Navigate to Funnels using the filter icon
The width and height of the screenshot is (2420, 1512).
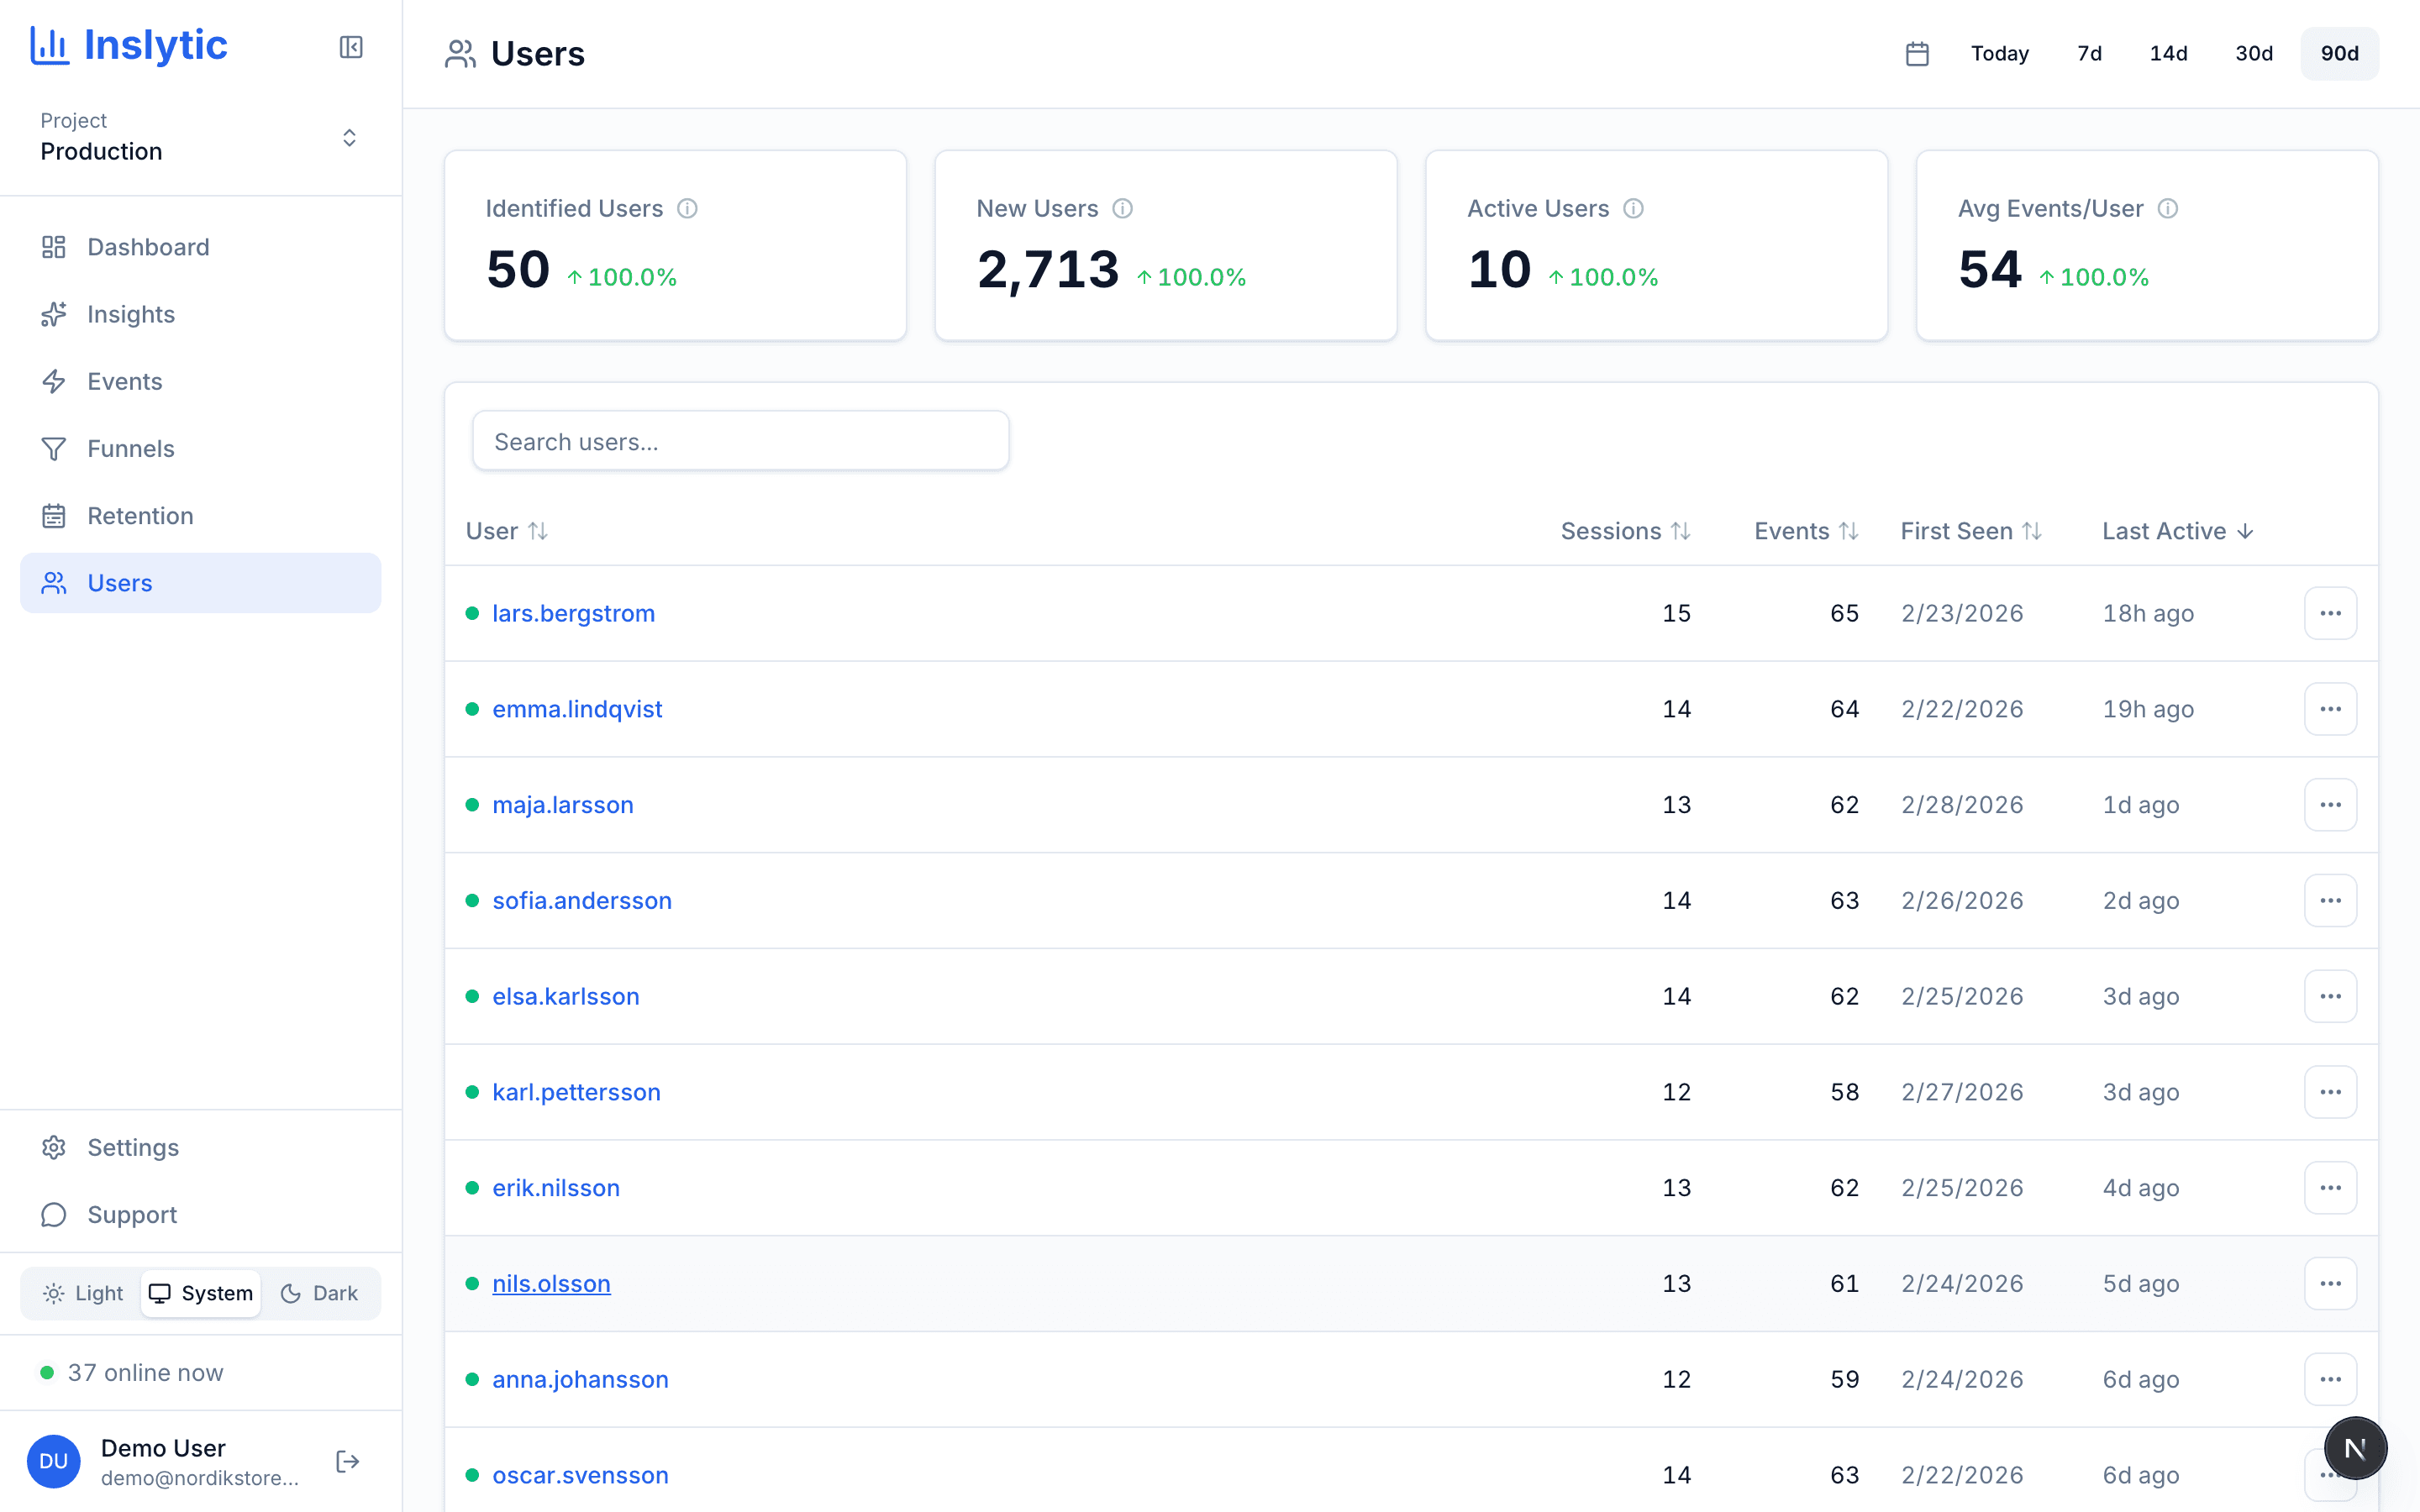[x=55, y=448]
